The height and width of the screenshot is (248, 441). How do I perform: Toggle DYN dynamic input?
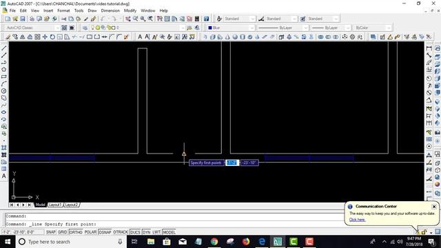click(147, 232)
